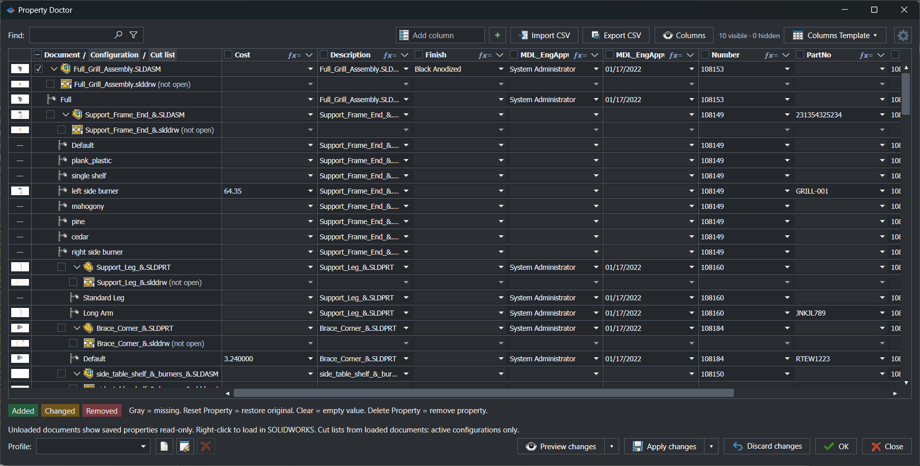
Task: Open the Columns button
Action: 684,35
